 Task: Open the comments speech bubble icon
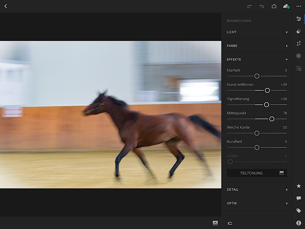(299, 198)
